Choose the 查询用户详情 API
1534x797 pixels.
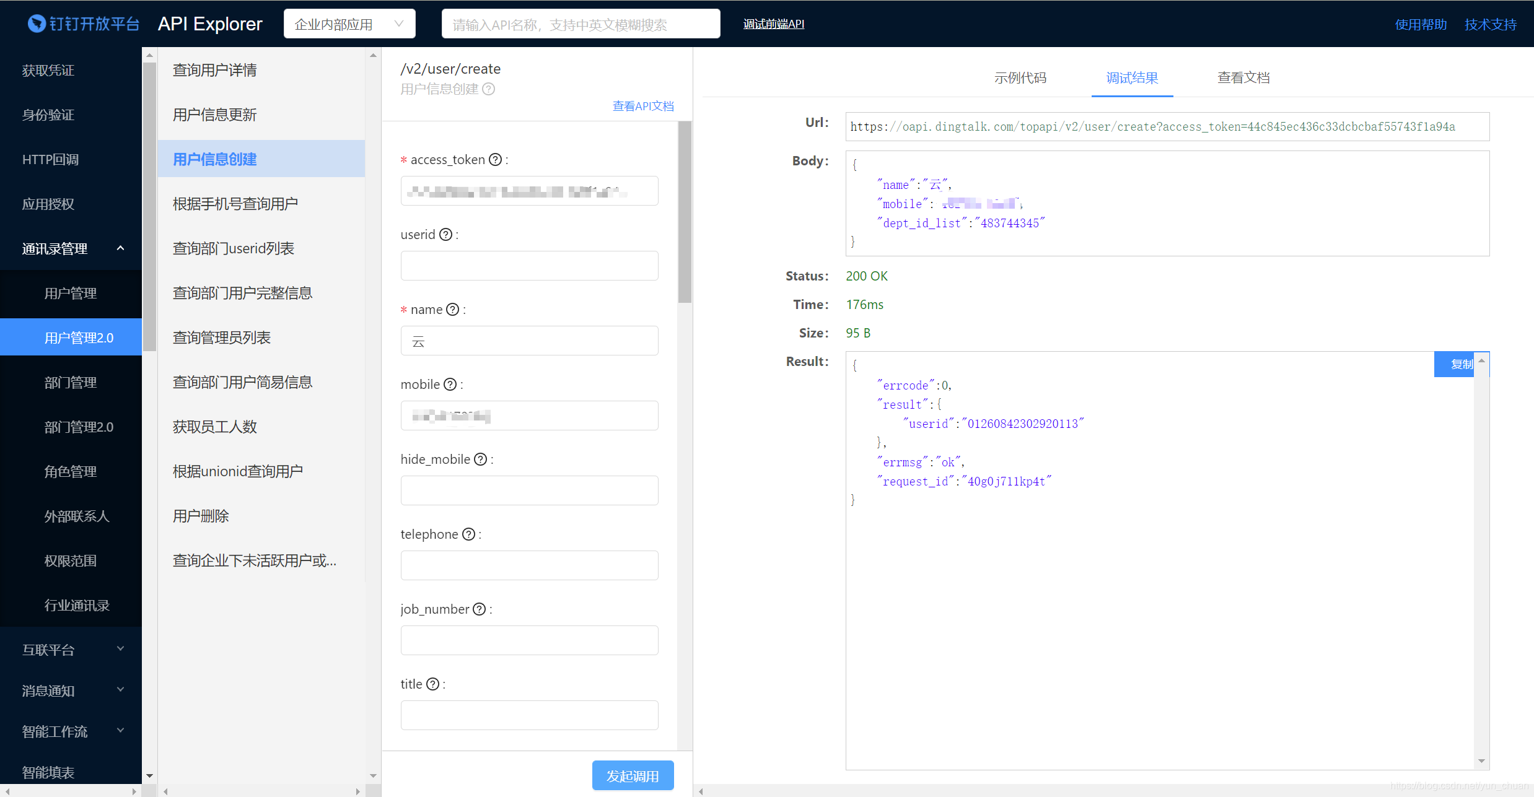pos(261,70)
